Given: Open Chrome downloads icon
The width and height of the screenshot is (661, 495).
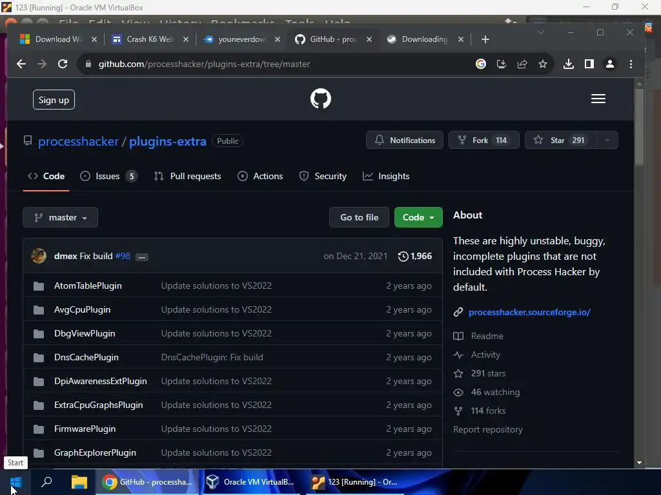Looking at the screenshot, I should (x=568, y=64).
